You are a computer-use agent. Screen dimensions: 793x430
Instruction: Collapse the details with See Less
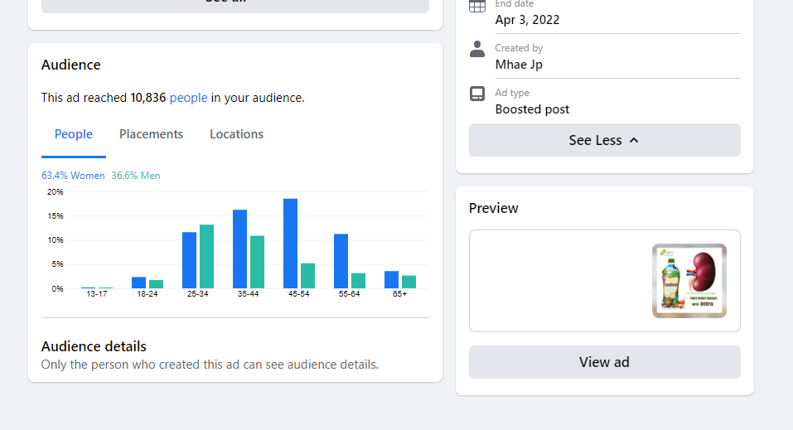click(604, 140)
